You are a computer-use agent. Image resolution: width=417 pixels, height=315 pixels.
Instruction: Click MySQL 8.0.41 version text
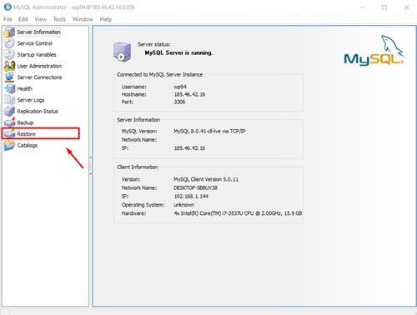pos(209,131)
